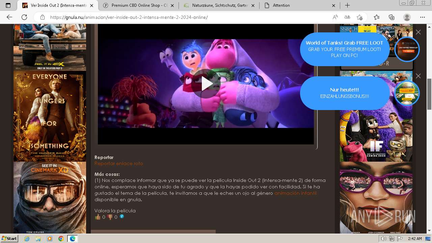Play the Inside Out 2 video
The width and height of the screenshot is (432, 243).
pyautogui.click(x=206, y=84)
